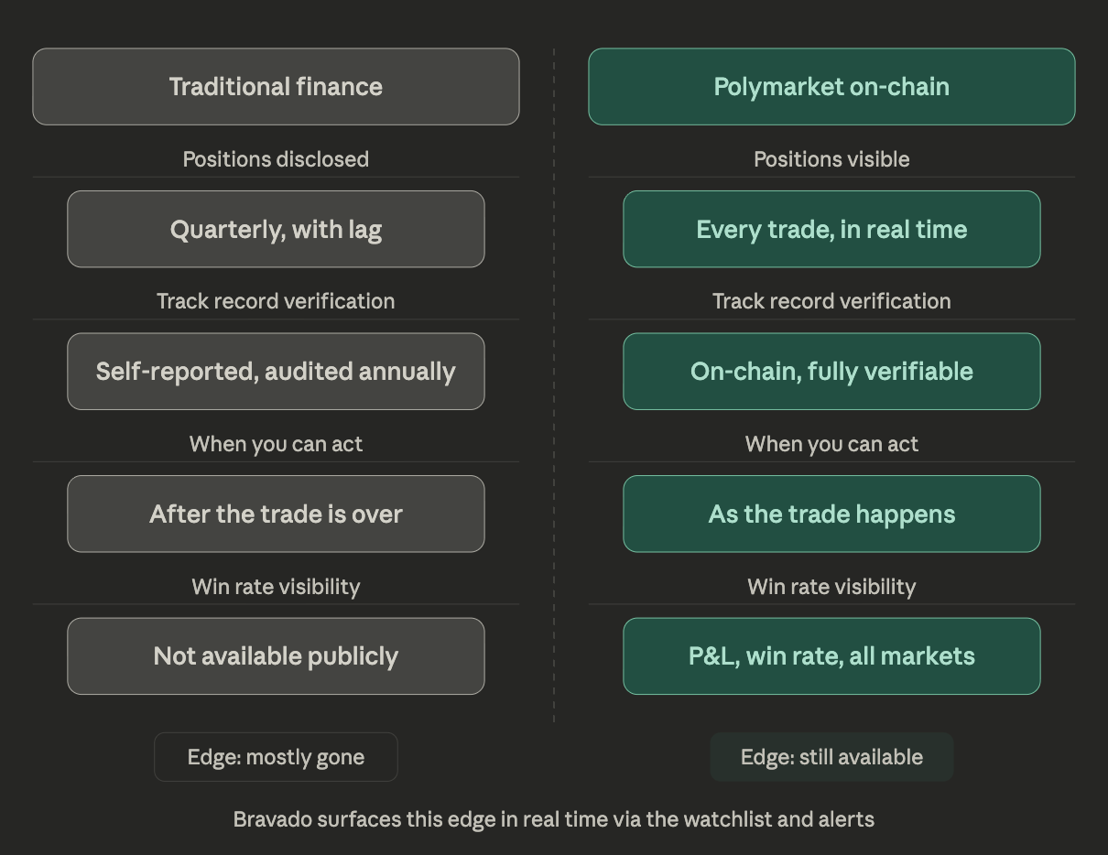Click the "Not available publicly" box
This screenshot has width=1108, height=855.
click(x=276, y=656)
